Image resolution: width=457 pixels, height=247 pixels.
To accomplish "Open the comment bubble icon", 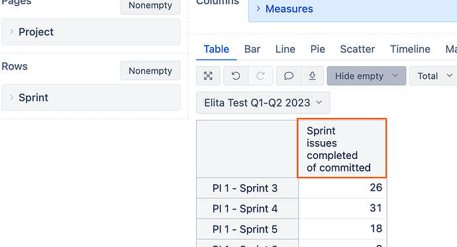I will pos(289,76).
